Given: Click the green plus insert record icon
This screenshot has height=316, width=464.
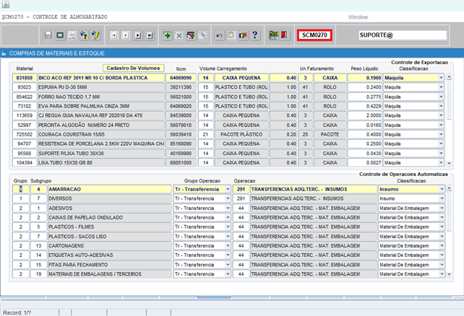Looking at the screenshot, I should click(x=168, y=35).
